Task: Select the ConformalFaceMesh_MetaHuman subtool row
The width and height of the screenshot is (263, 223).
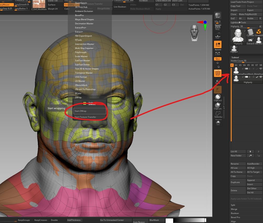Action: tap(248, 71)
